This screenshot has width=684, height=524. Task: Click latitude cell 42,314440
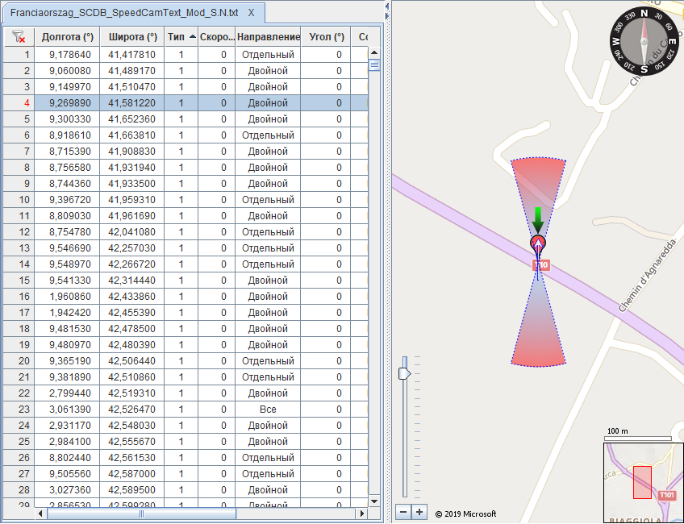[x=132, y=281]
